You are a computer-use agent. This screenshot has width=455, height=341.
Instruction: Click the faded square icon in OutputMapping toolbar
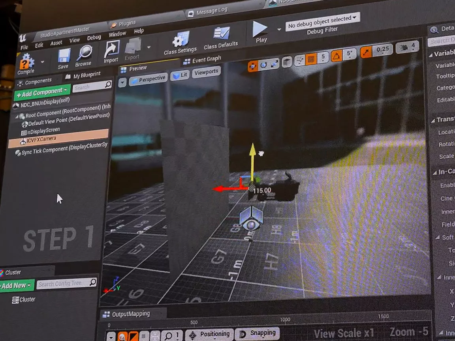click(144, 336)
